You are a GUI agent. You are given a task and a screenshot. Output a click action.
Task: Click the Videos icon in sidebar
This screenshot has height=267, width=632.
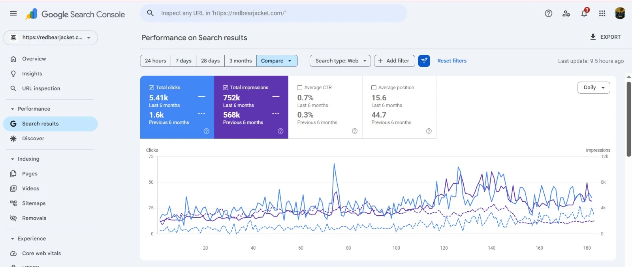[x=13, y=188]
